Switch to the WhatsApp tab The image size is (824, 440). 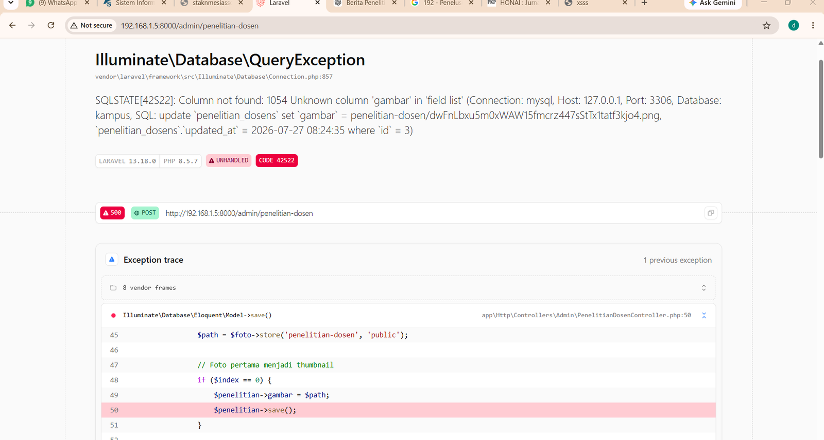point(58,3)
